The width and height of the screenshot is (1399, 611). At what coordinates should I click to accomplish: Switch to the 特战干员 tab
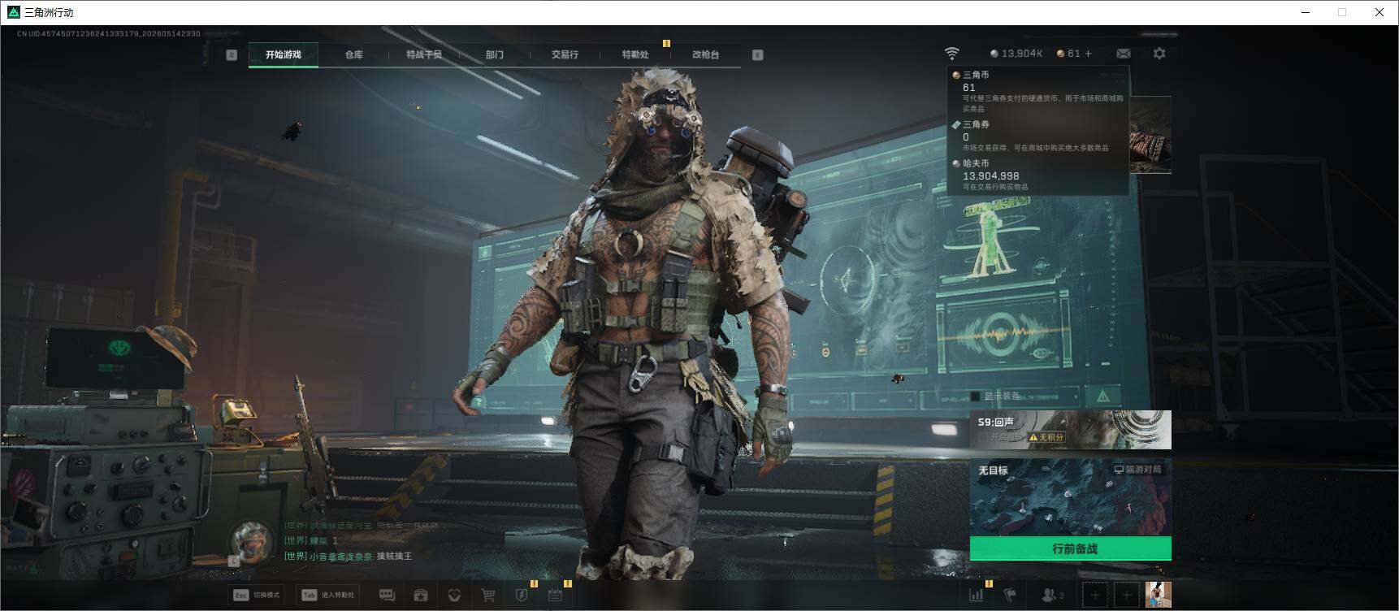(424, 54)
